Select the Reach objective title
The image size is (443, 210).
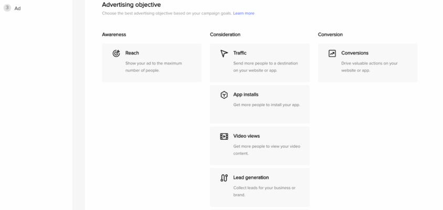[x=132, y=53]
